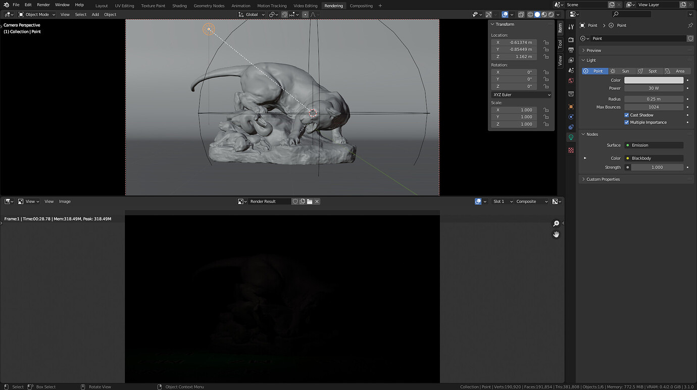697x390 pixels.
Task: Select the Area light type
Action: (x=677, y=71)
